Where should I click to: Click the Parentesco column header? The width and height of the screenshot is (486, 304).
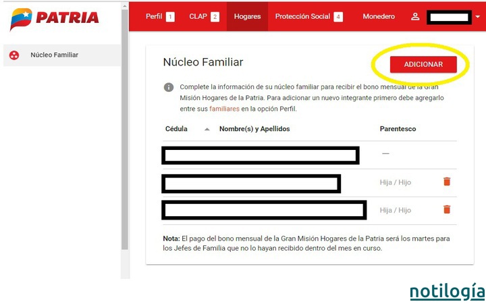pos(398,129)
